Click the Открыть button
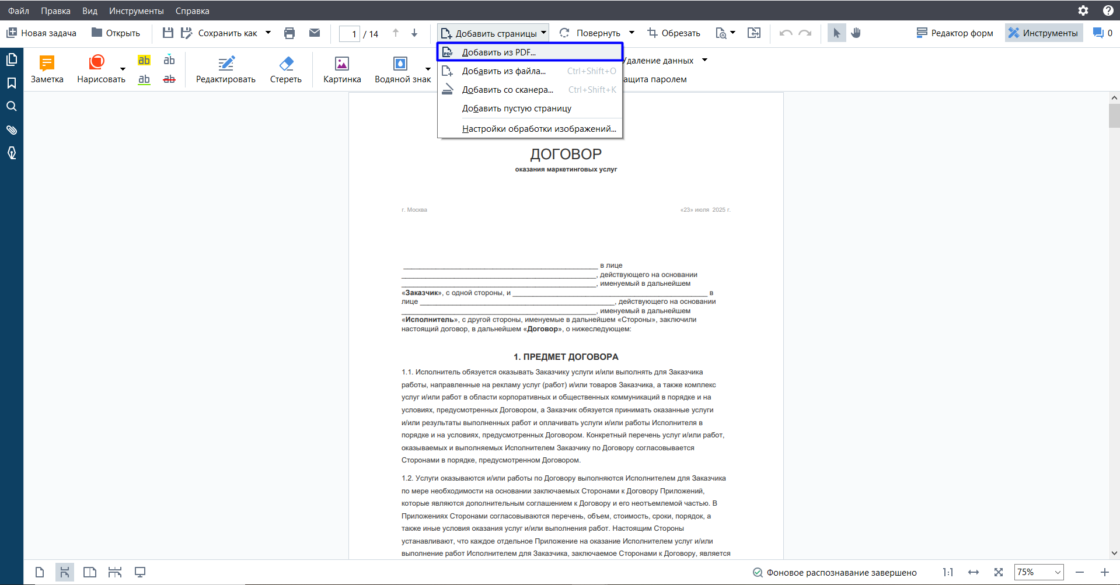This screenshot has width=1120, height=585. coord(116,33)
